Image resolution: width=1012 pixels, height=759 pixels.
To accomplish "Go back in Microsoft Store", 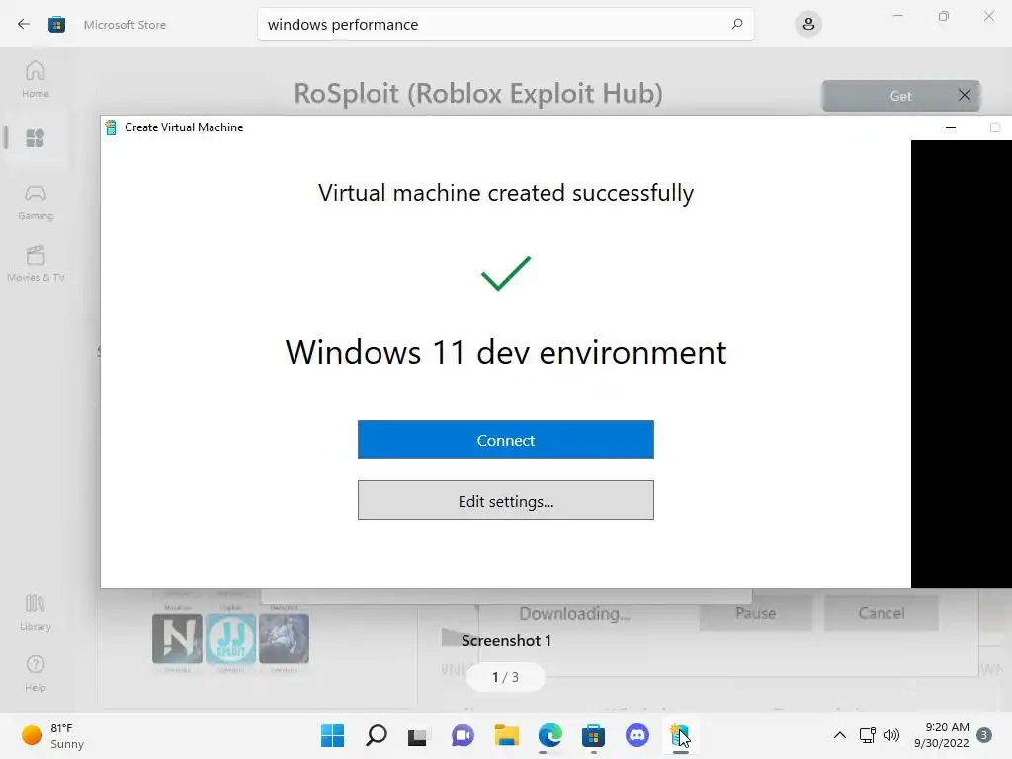I will 24,24.
